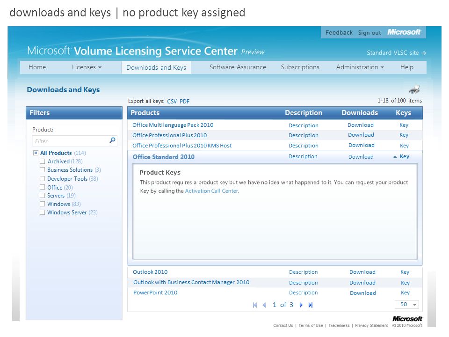Open Outlook 2010 product
This screenshot has width=449, height=337.
150,272
